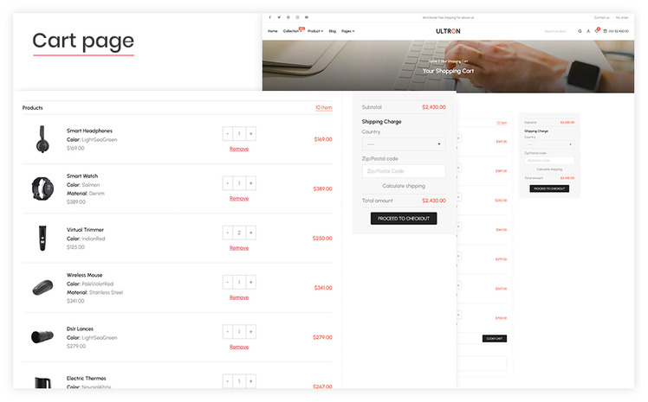
Task: Click the search magnifier icon in header
Action: point(580,31)
